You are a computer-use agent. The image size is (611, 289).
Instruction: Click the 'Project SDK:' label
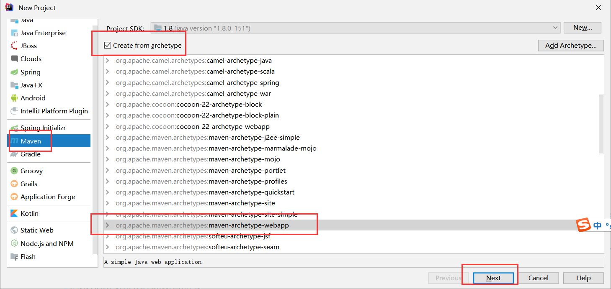[125, 28]
